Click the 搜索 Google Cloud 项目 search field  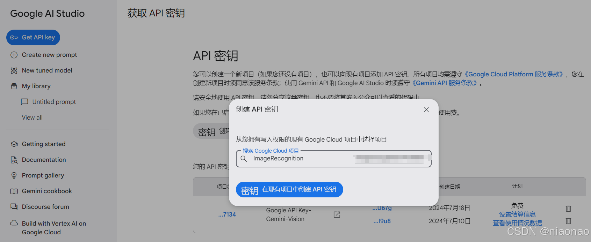[x=334, y=159]
